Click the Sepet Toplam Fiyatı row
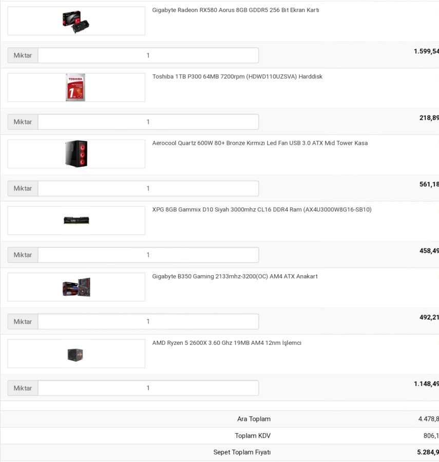 pos(220,452)
